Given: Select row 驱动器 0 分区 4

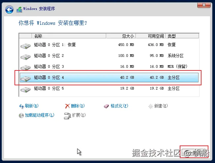Looking at the screenshot, I should (x=109, y=77).
